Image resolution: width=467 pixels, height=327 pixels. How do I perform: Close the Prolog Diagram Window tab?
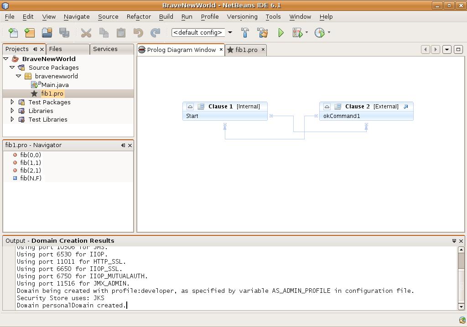221,49
